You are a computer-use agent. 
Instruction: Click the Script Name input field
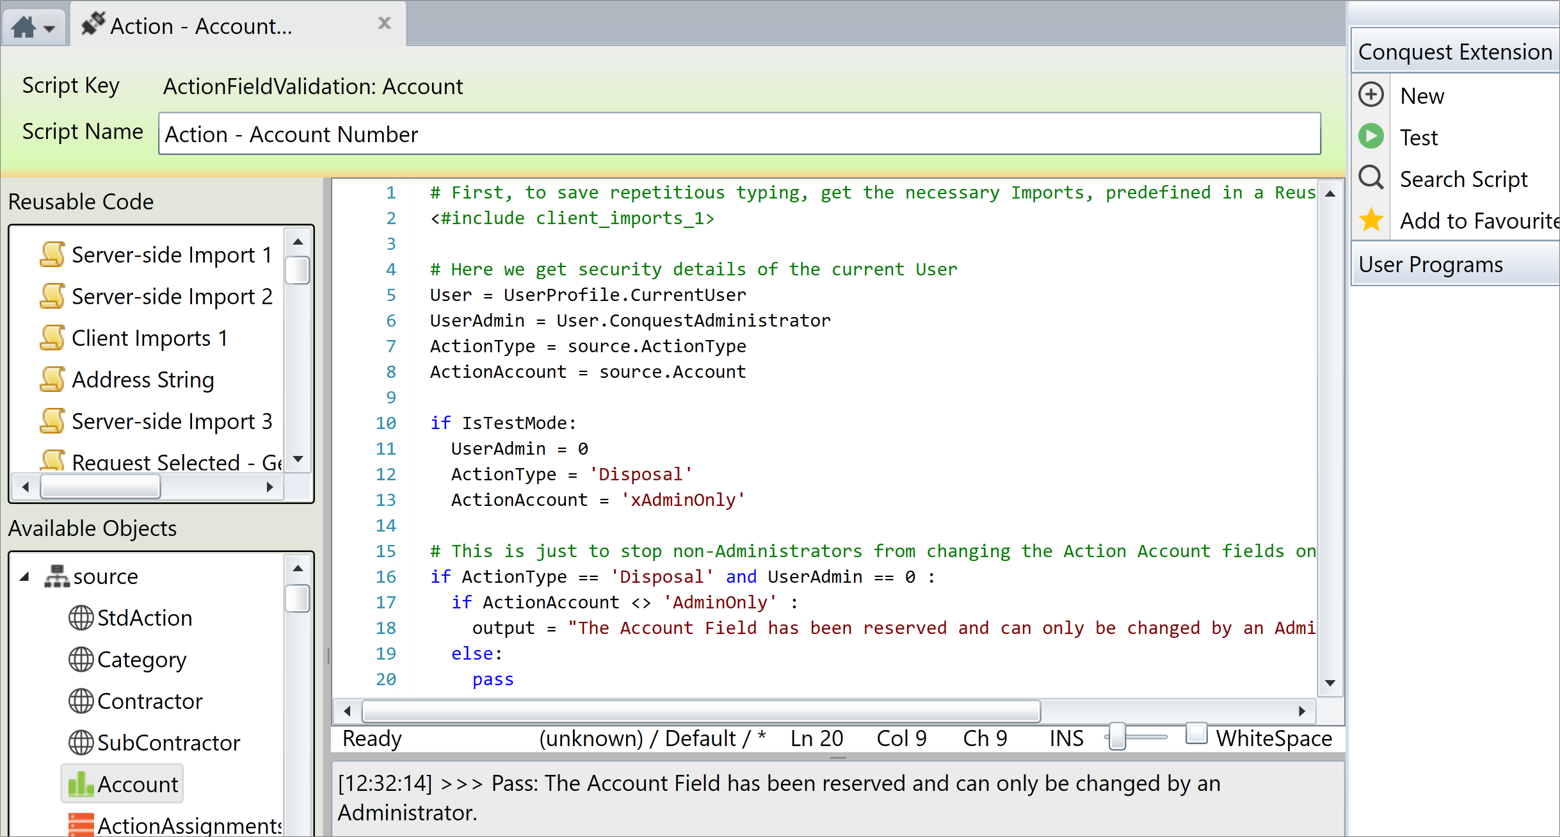coord(739,134)
